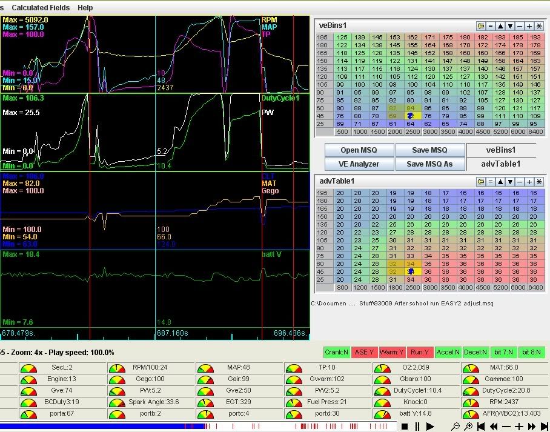Click the zoom in magnifier icon
This screenshot has height=432, width=550.
pyautogui.click(x=468, y=427)
